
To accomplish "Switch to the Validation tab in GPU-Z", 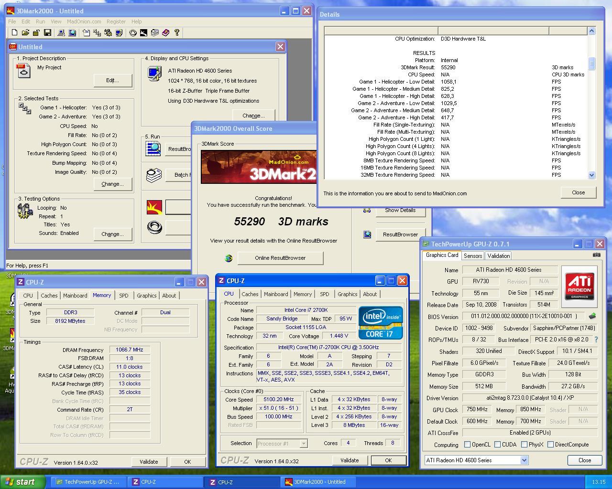I will (498, 256).
